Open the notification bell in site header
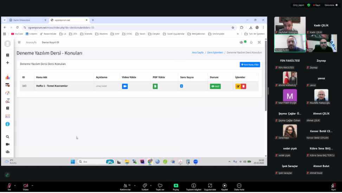 coord(251,42)
